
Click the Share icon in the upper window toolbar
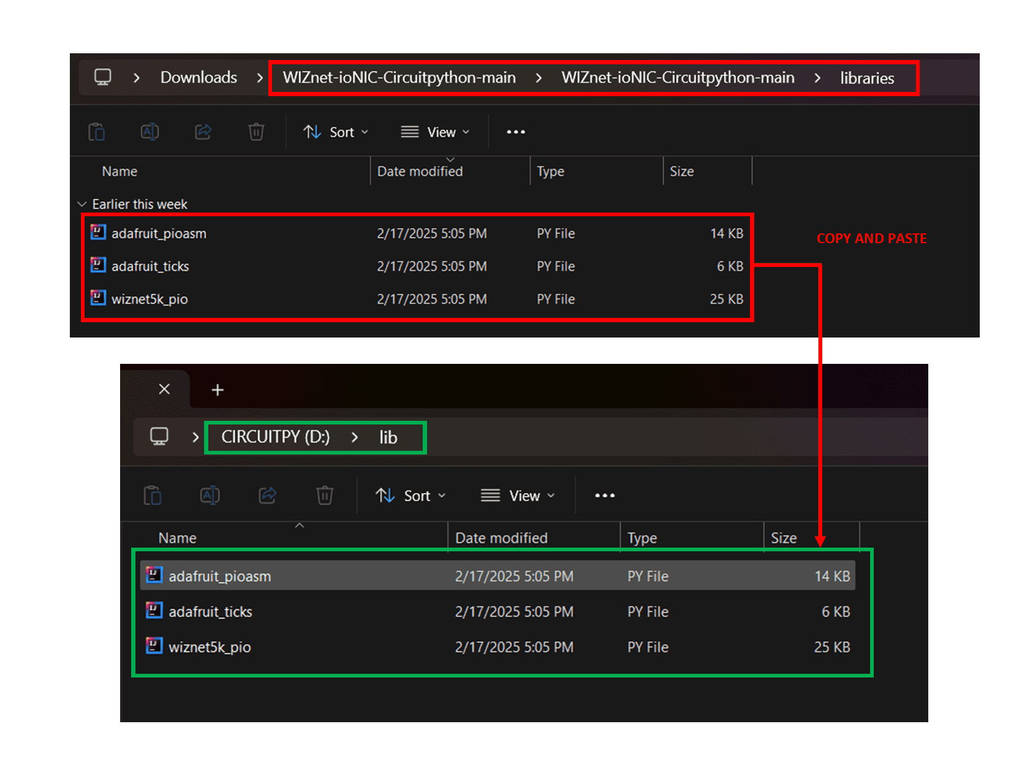[203, 132]
